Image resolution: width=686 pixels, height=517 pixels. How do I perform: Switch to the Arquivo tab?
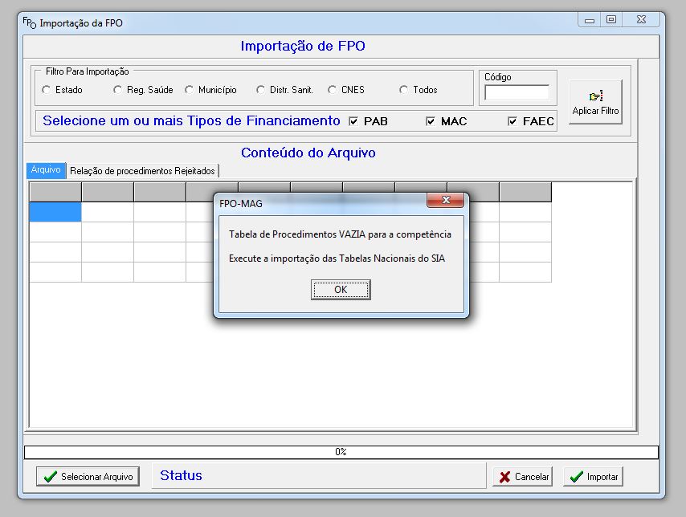pos(46,170)
